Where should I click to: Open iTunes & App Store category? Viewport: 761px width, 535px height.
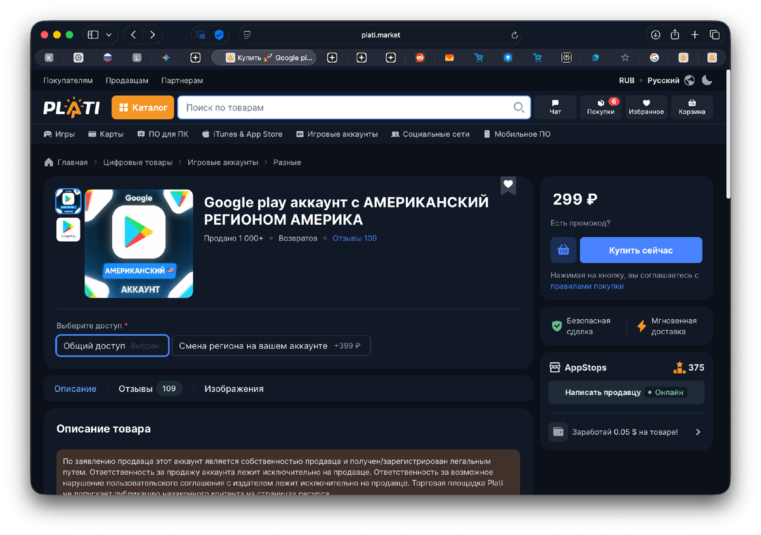click(x=242, y=134)
